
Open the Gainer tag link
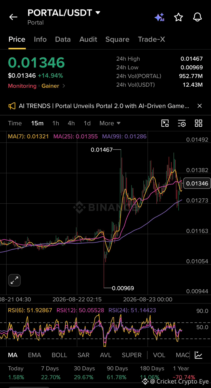click(x=50, y=86)
